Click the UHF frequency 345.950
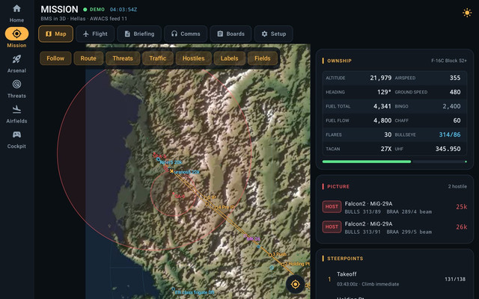This screenshot has height=299, width=479. coord(448,149)
